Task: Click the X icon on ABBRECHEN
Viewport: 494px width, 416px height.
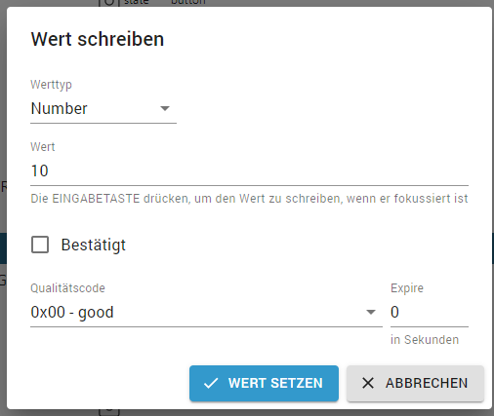Action: [368, 383]
